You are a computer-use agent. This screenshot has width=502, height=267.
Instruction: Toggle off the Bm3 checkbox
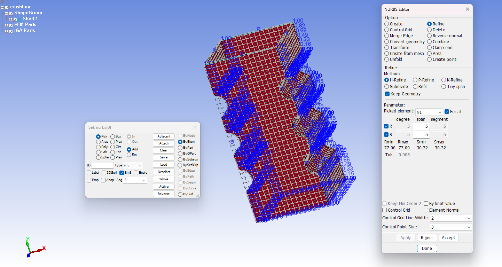click(121, 172)
